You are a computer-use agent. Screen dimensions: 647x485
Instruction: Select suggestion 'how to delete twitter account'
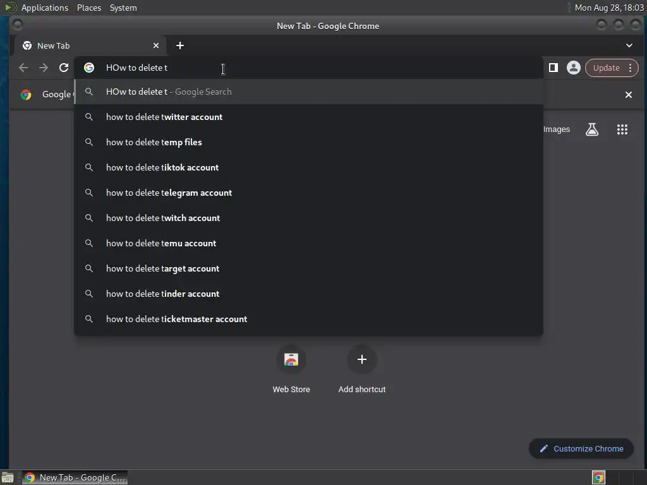click(308, 117)
